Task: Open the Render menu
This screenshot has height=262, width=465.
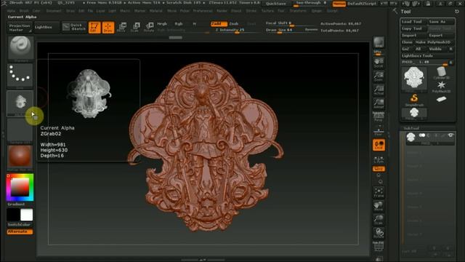Action: pos(222,11)
